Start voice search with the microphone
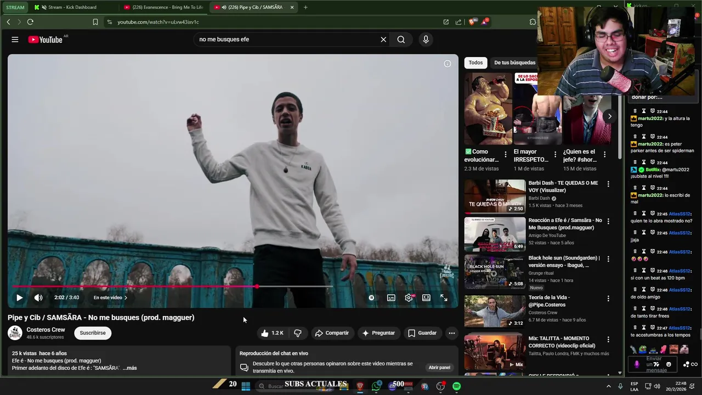This screenshot has height=395, width=702. coord(426,39)
